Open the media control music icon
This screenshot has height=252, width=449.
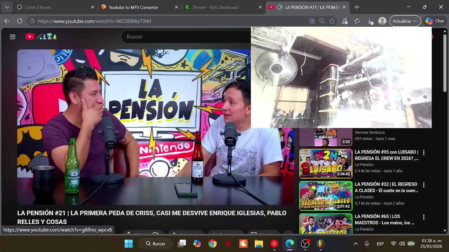click(345, 21)
